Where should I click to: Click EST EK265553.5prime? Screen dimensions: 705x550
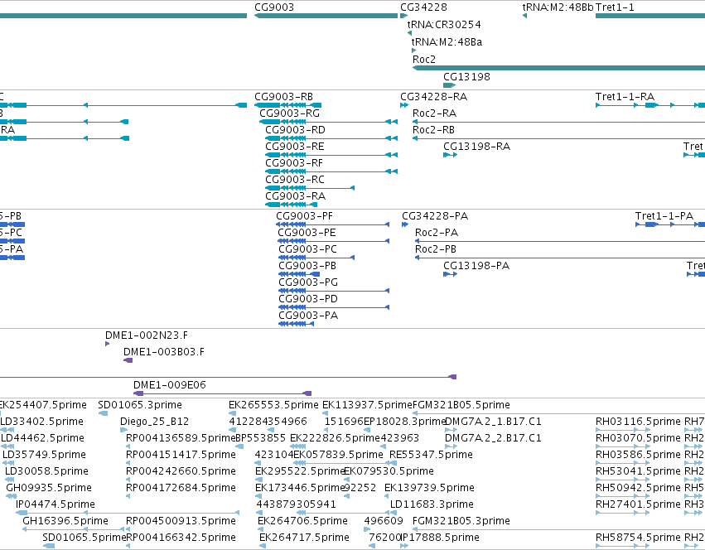click(x=232, y=413)
